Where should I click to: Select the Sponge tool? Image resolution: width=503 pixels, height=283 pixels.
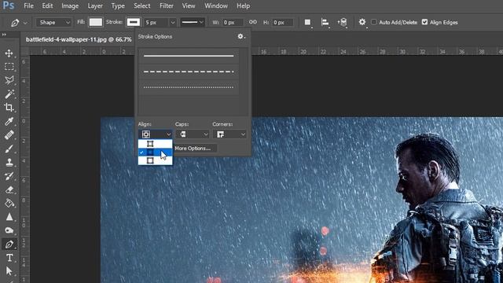[x=9, y=230]
